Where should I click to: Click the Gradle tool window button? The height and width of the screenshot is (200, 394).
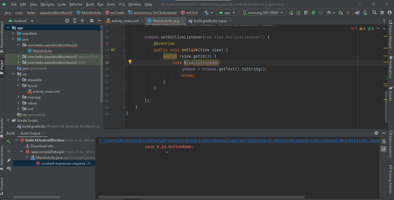pyautogui.click(x=391, y=93)
